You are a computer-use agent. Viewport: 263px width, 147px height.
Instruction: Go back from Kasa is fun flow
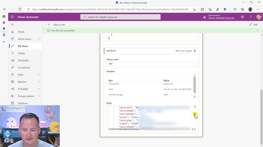[x=49, y=24]
